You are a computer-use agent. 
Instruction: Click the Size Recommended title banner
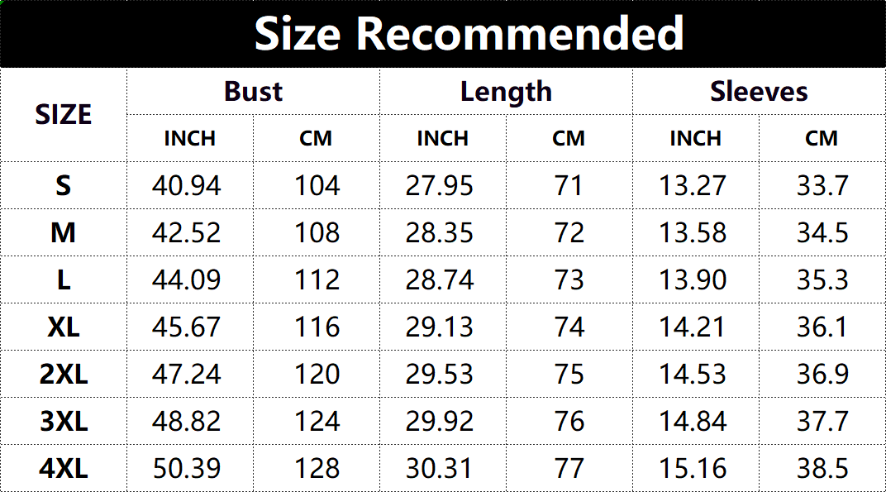[469, 34]
